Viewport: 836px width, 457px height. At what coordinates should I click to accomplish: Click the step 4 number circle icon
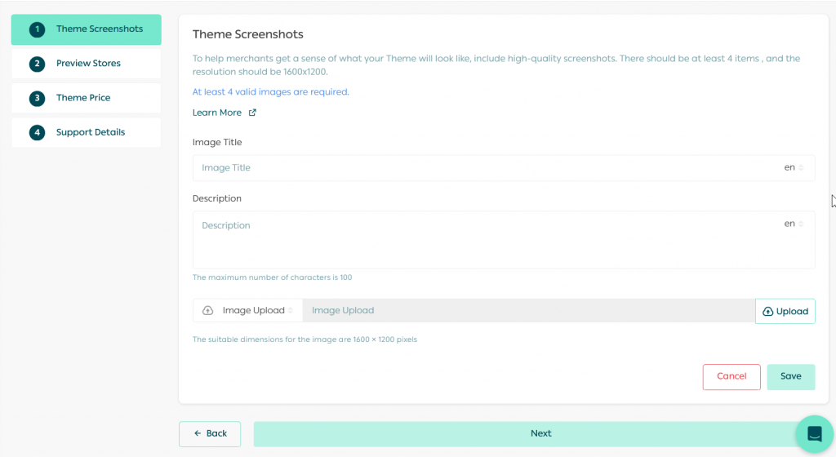pos(37,132)
